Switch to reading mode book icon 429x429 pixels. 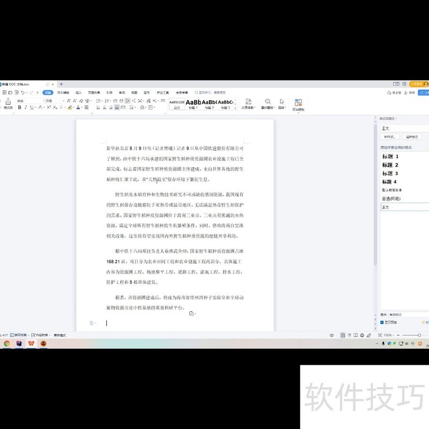356,335
